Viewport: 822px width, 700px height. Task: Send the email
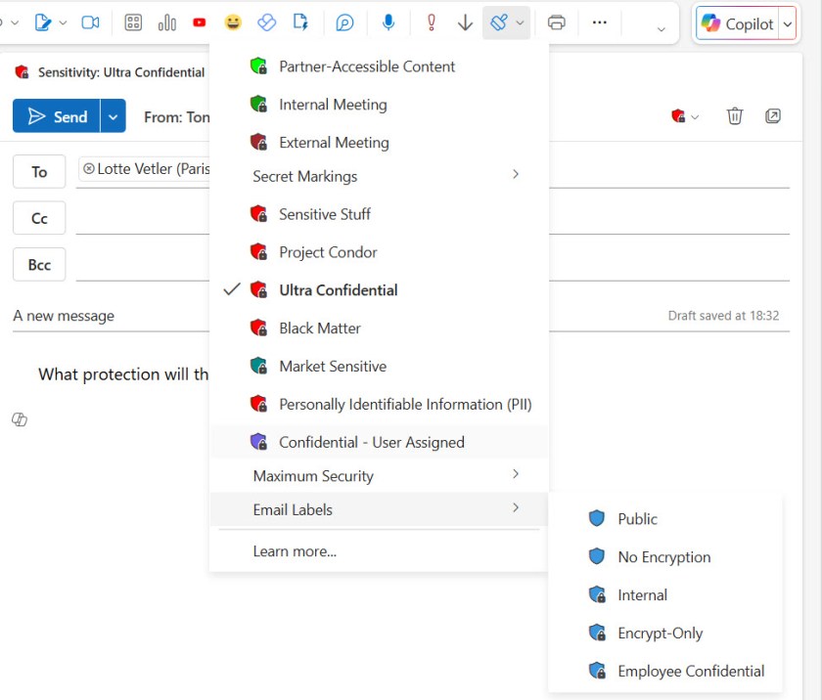click(57, 115)
